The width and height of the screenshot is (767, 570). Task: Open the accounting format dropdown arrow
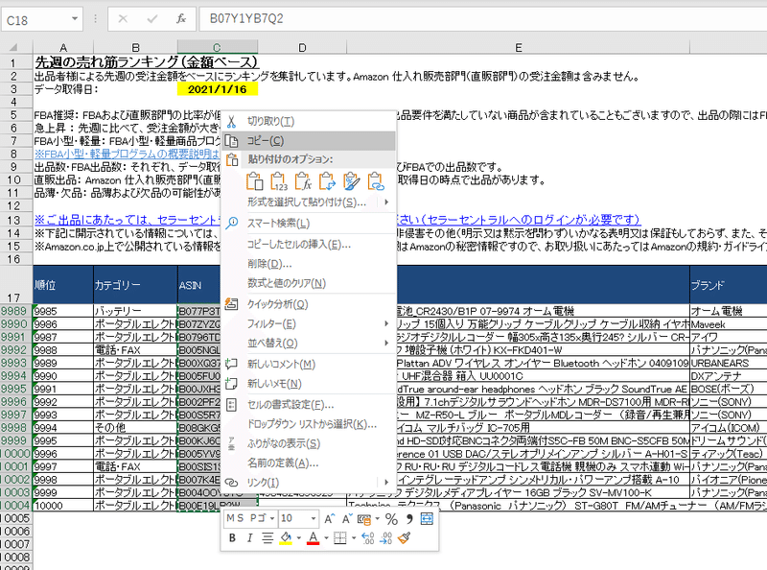point(377,519)
